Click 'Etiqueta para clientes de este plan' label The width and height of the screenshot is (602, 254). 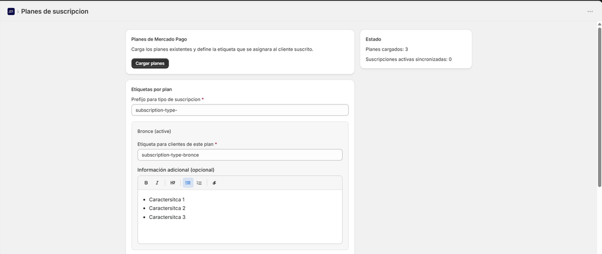tap(175, 144)
